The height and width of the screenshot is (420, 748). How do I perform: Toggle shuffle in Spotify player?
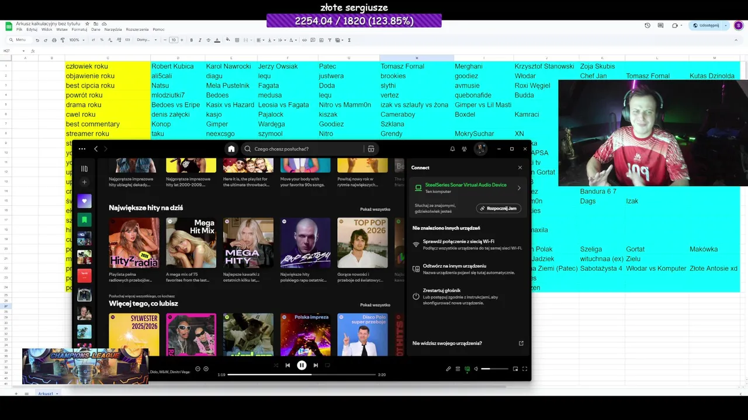[276, 365]
